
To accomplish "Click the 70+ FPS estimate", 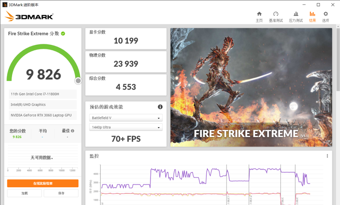I will [x=126, y=139].
